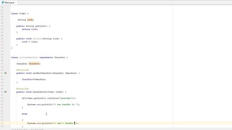Click 'Ihandler iHandler' parameter of setNextHandler
The image size is (232, 130).
click(65, 73)
